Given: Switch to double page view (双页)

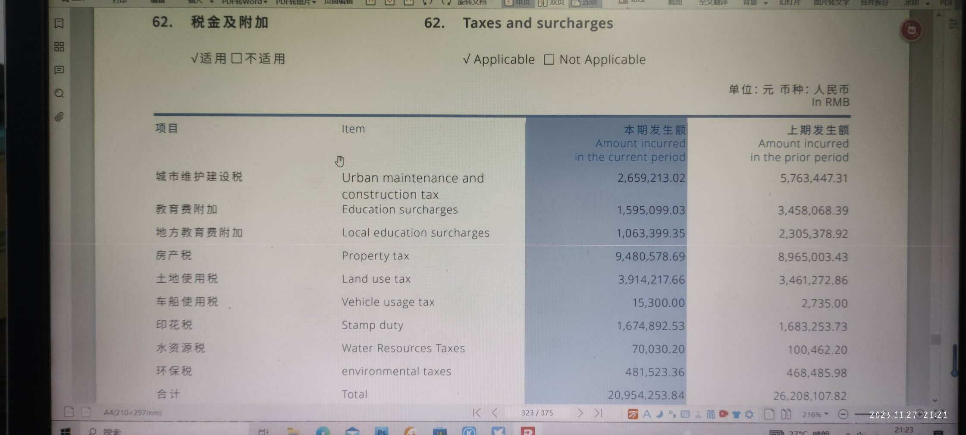Looking at the screenshot, I should click(x=551, y=3).
